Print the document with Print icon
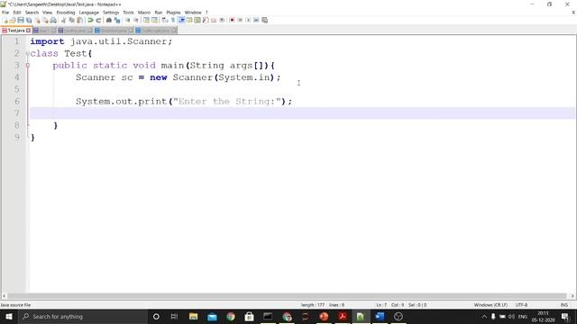 pyautogui.click(x=53, y=20)
